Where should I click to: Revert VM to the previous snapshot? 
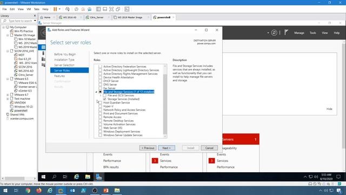pyautogui.click(x=83, y=9)
